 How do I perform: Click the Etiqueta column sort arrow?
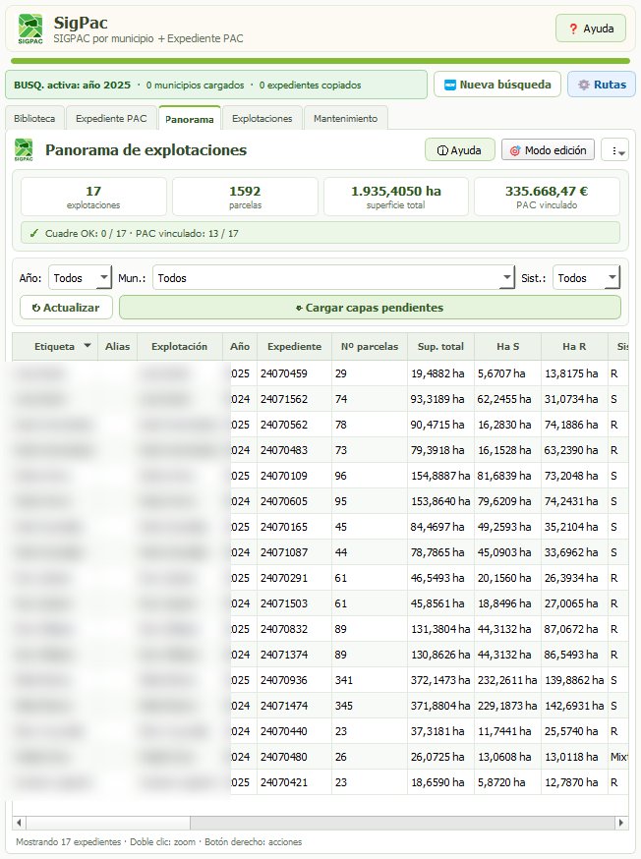pos(87,346)
